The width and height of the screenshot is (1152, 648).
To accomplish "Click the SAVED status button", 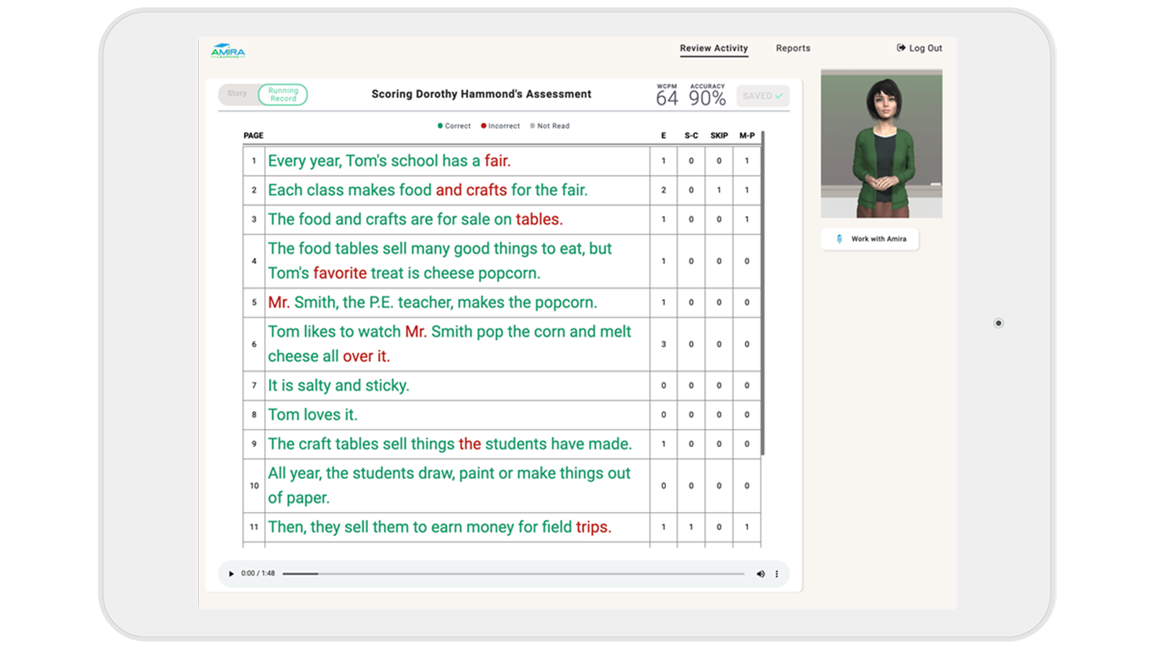I will [762, 95].
